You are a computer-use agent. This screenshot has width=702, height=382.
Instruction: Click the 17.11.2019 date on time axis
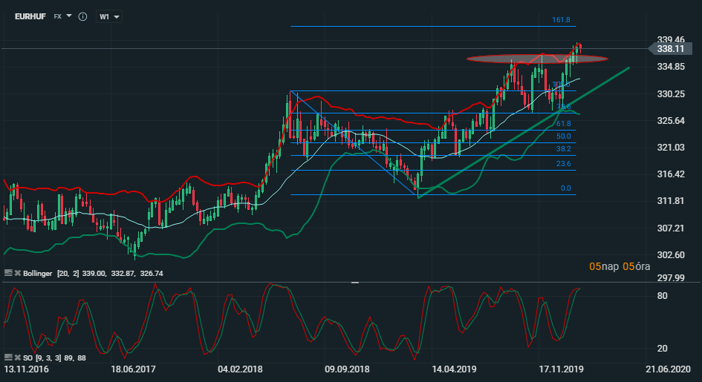point(560,369)
